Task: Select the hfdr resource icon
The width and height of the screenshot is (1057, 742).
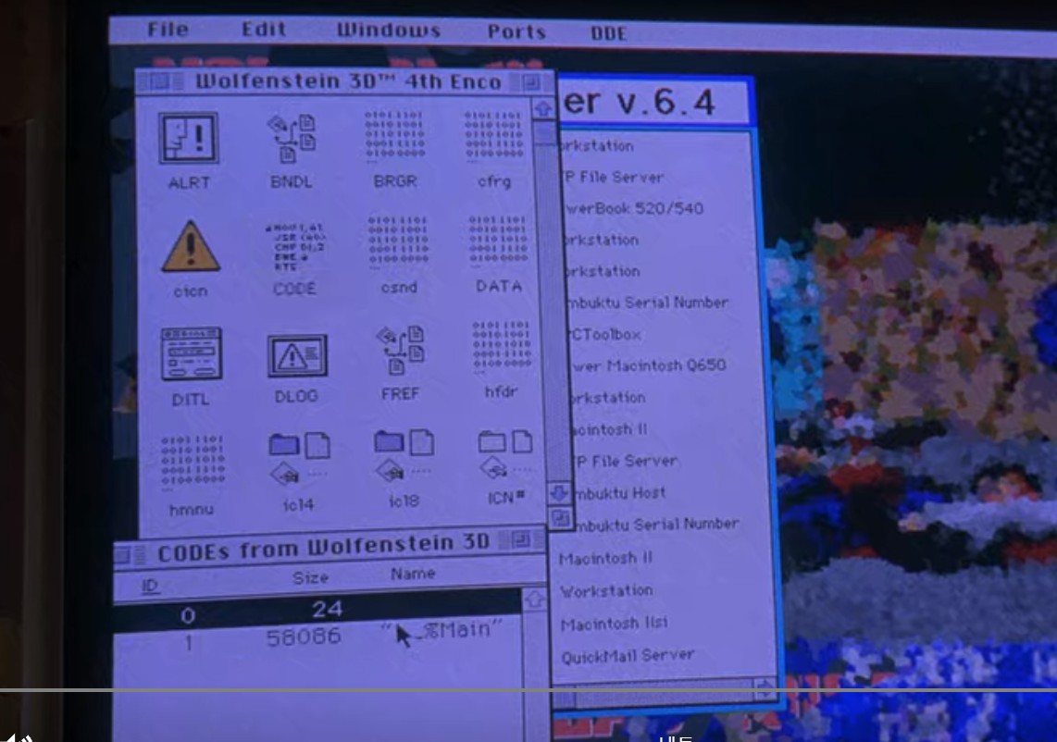Action: click(501, 348)
